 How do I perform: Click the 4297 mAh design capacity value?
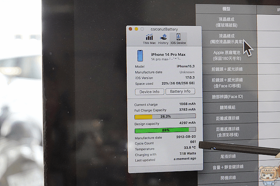tap(188, 123)
